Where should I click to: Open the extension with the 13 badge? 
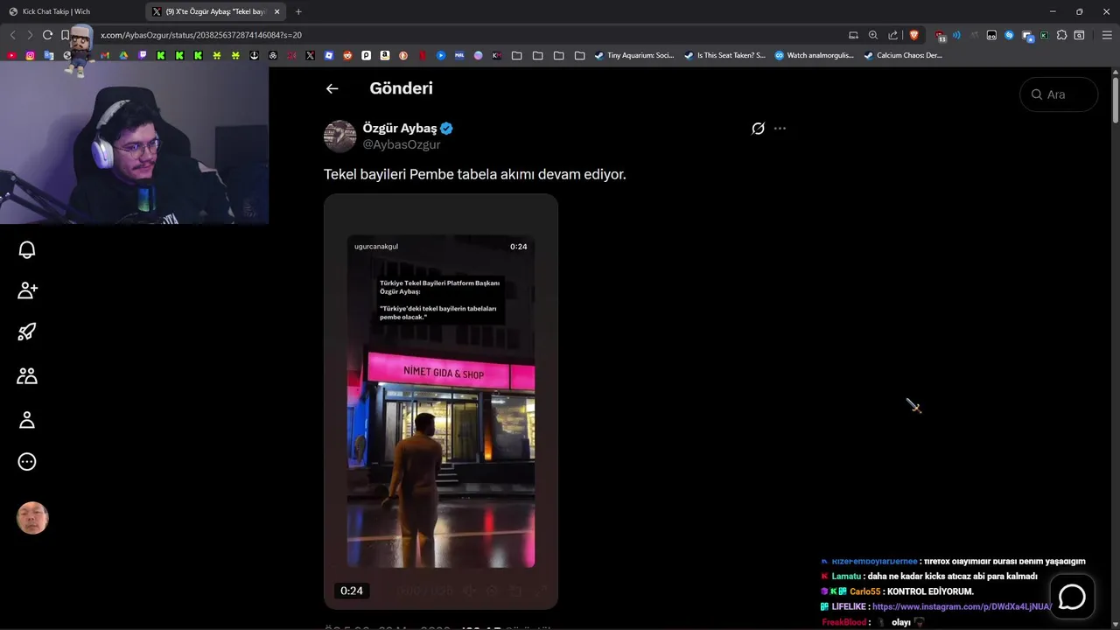[940, 36]
